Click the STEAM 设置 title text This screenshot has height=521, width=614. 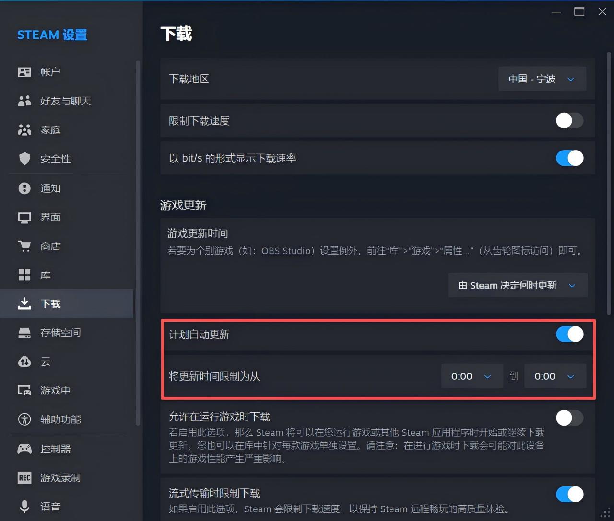click(52, 35)
